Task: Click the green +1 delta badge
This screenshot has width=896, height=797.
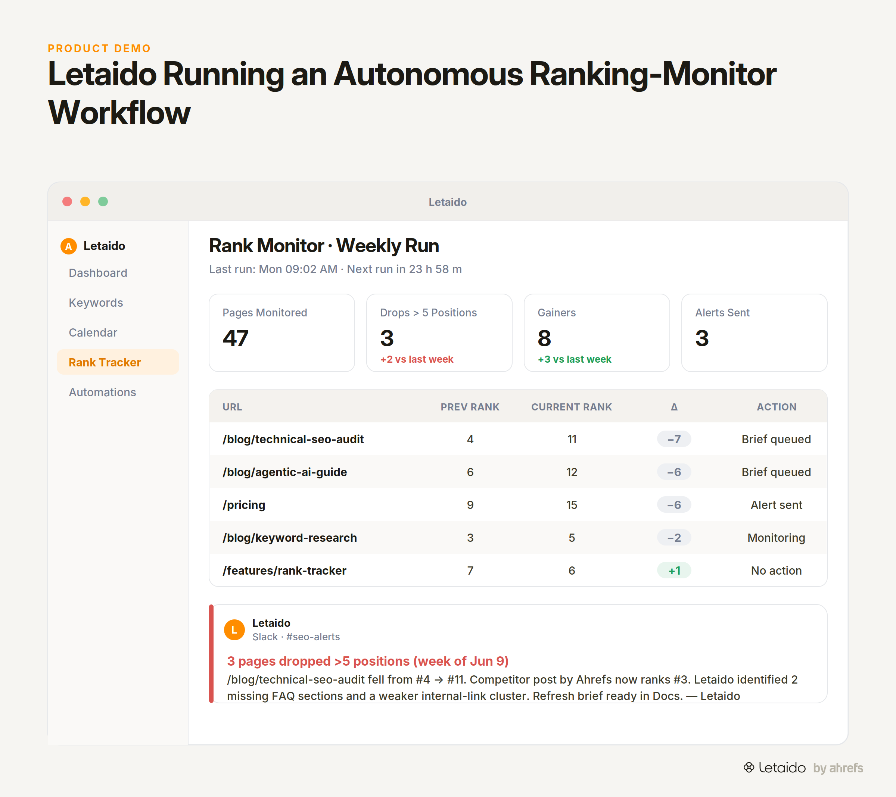Action: (674, 571)
